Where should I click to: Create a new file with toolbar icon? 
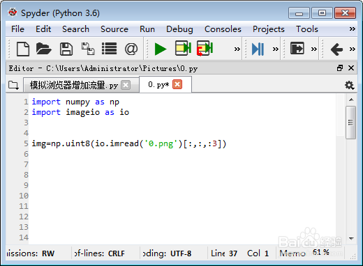[23, 49]
